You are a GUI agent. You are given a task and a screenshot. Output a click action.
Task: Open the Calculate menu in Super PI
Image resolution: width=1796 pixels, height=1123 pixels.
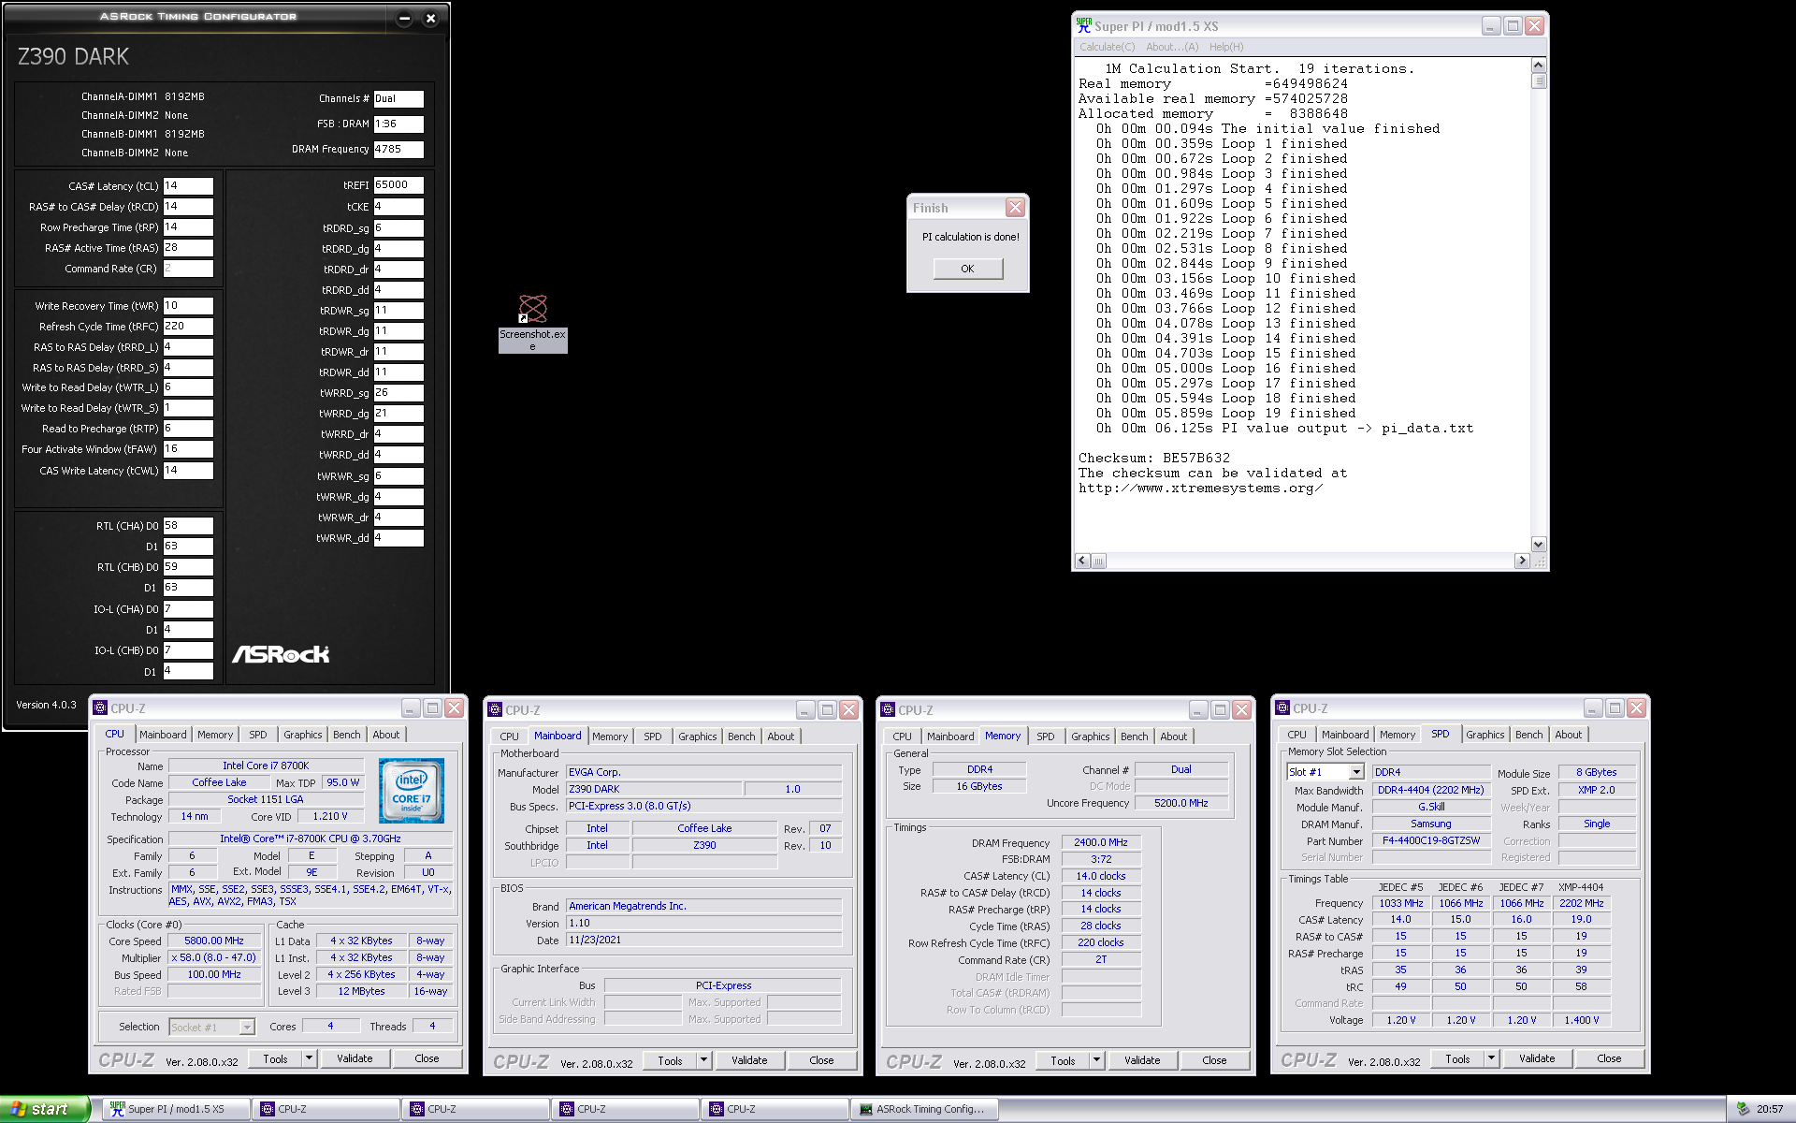pos(1107,47)
